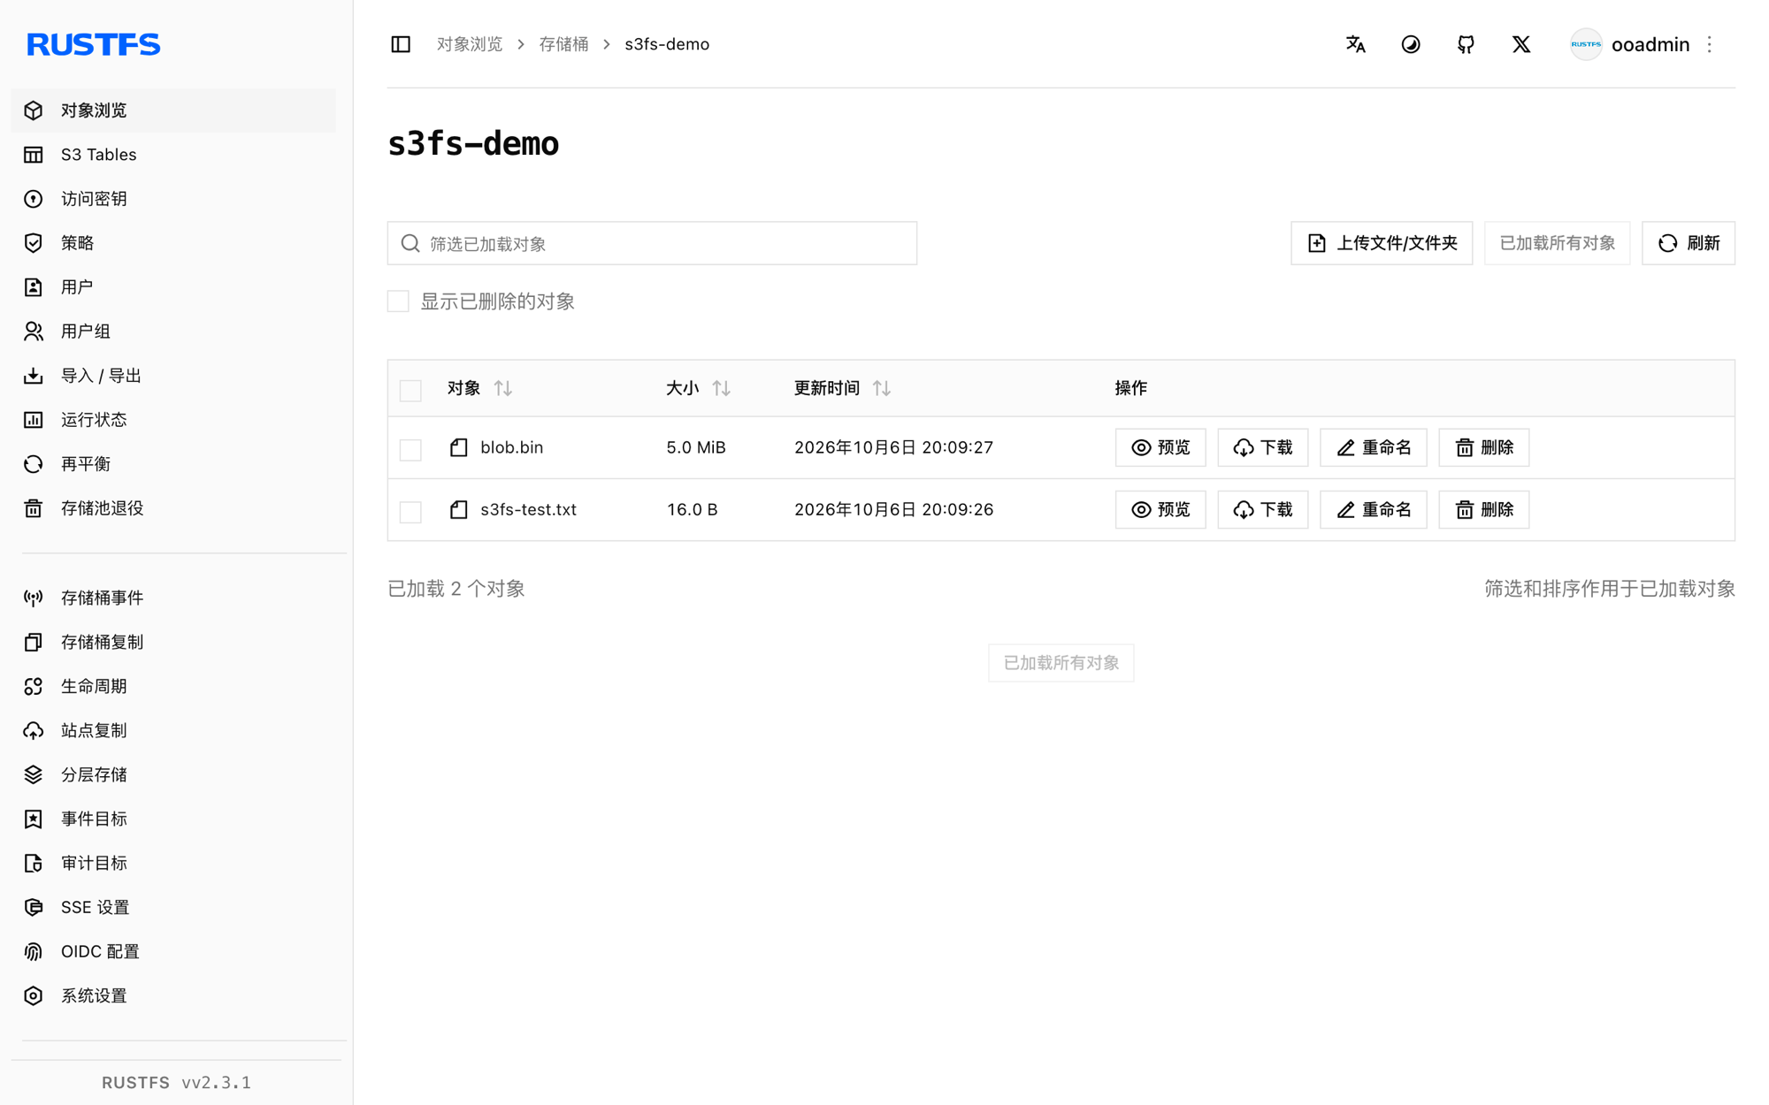The width and height of the screenshot is (1769, 1105).
Task: Click the 5.0 MiB size cell
Action: click(x=696, y=447)
